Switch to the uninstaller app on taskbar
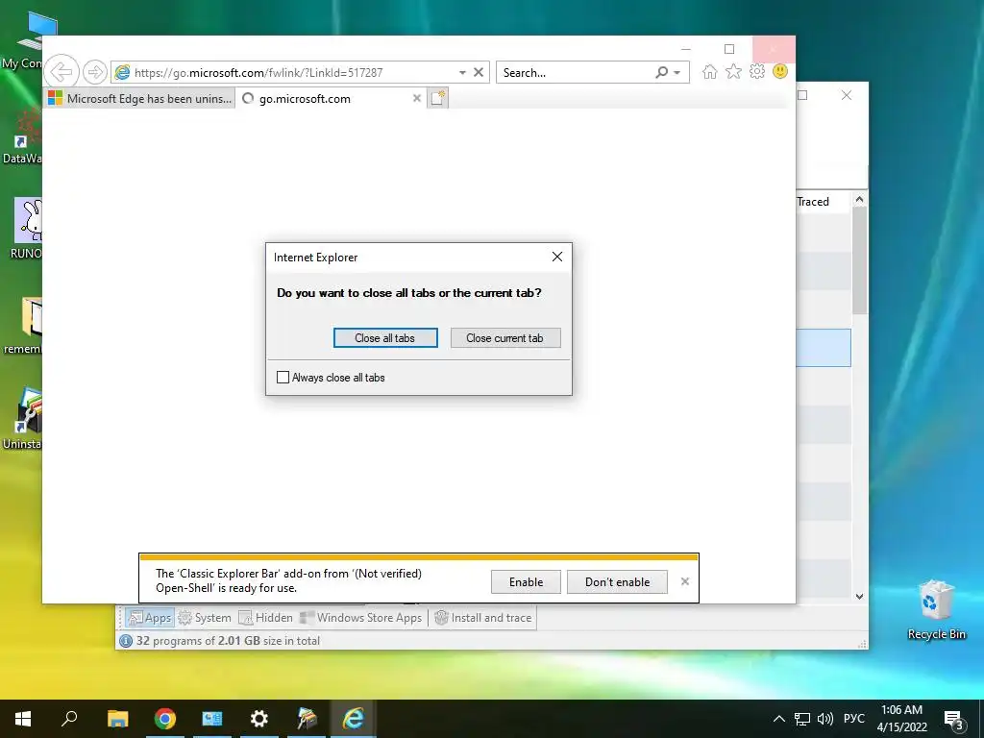 point(307,719)
